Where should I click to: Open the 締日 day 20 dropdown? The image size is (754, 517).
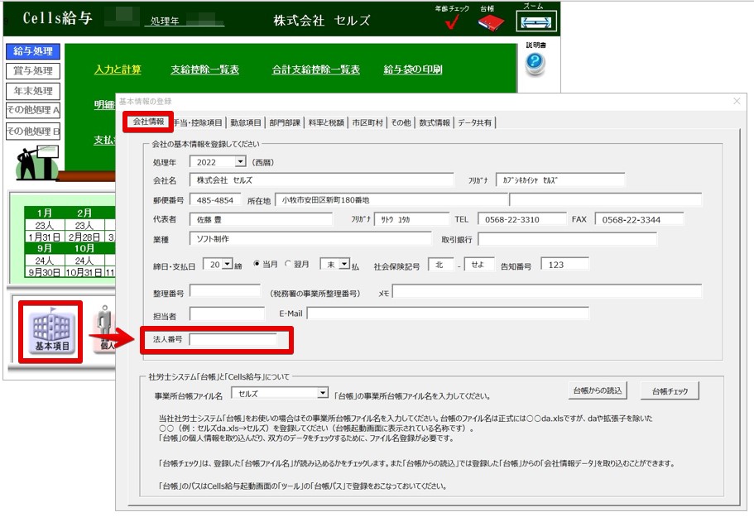(x=227, y=264)
